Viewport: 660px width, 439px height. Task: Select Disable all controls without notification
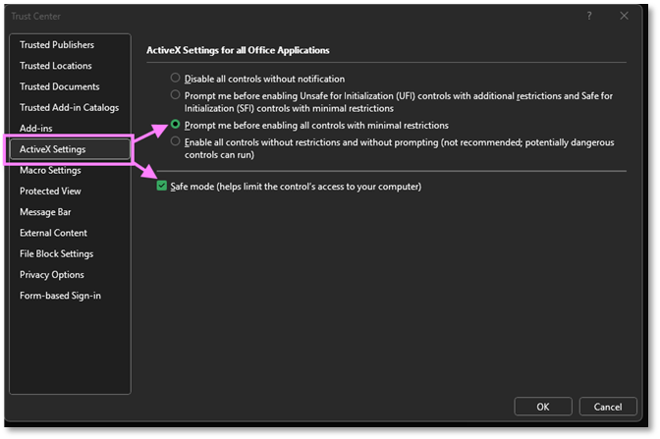(176, 79)
